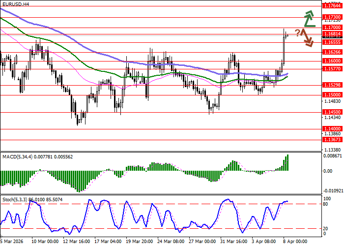Click the 10 Mar 00:00 date marker
This screenshot has height=246, width=344.
[x=45, y=242]
